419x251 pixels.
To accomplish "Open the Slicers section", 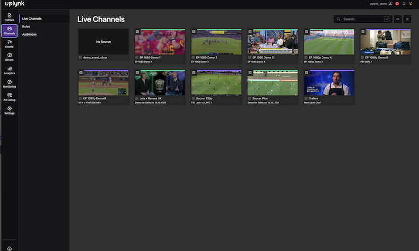I will pos(9,56).
